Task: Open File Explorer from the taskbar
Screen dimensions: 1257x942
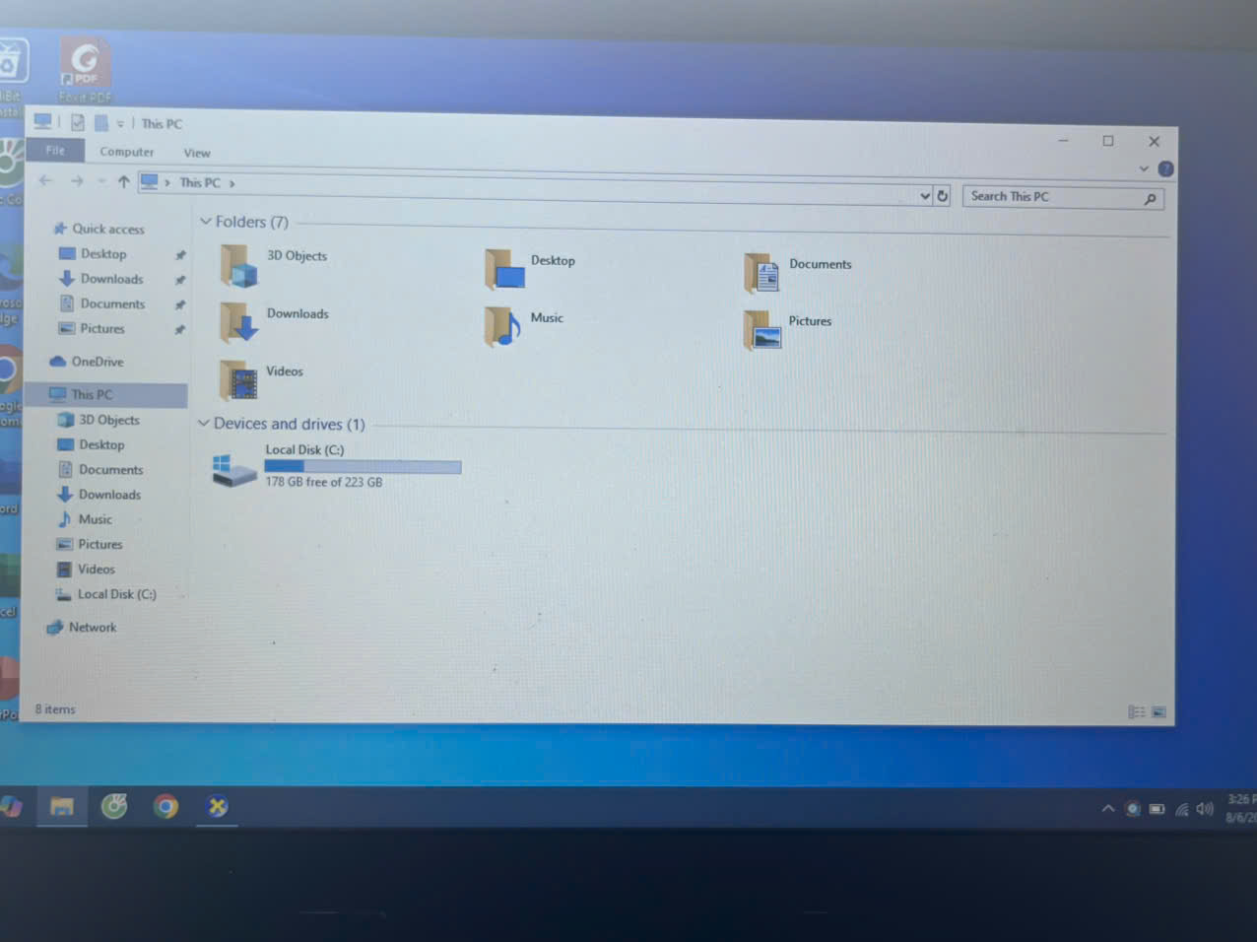Action: [x=62, y=807]
